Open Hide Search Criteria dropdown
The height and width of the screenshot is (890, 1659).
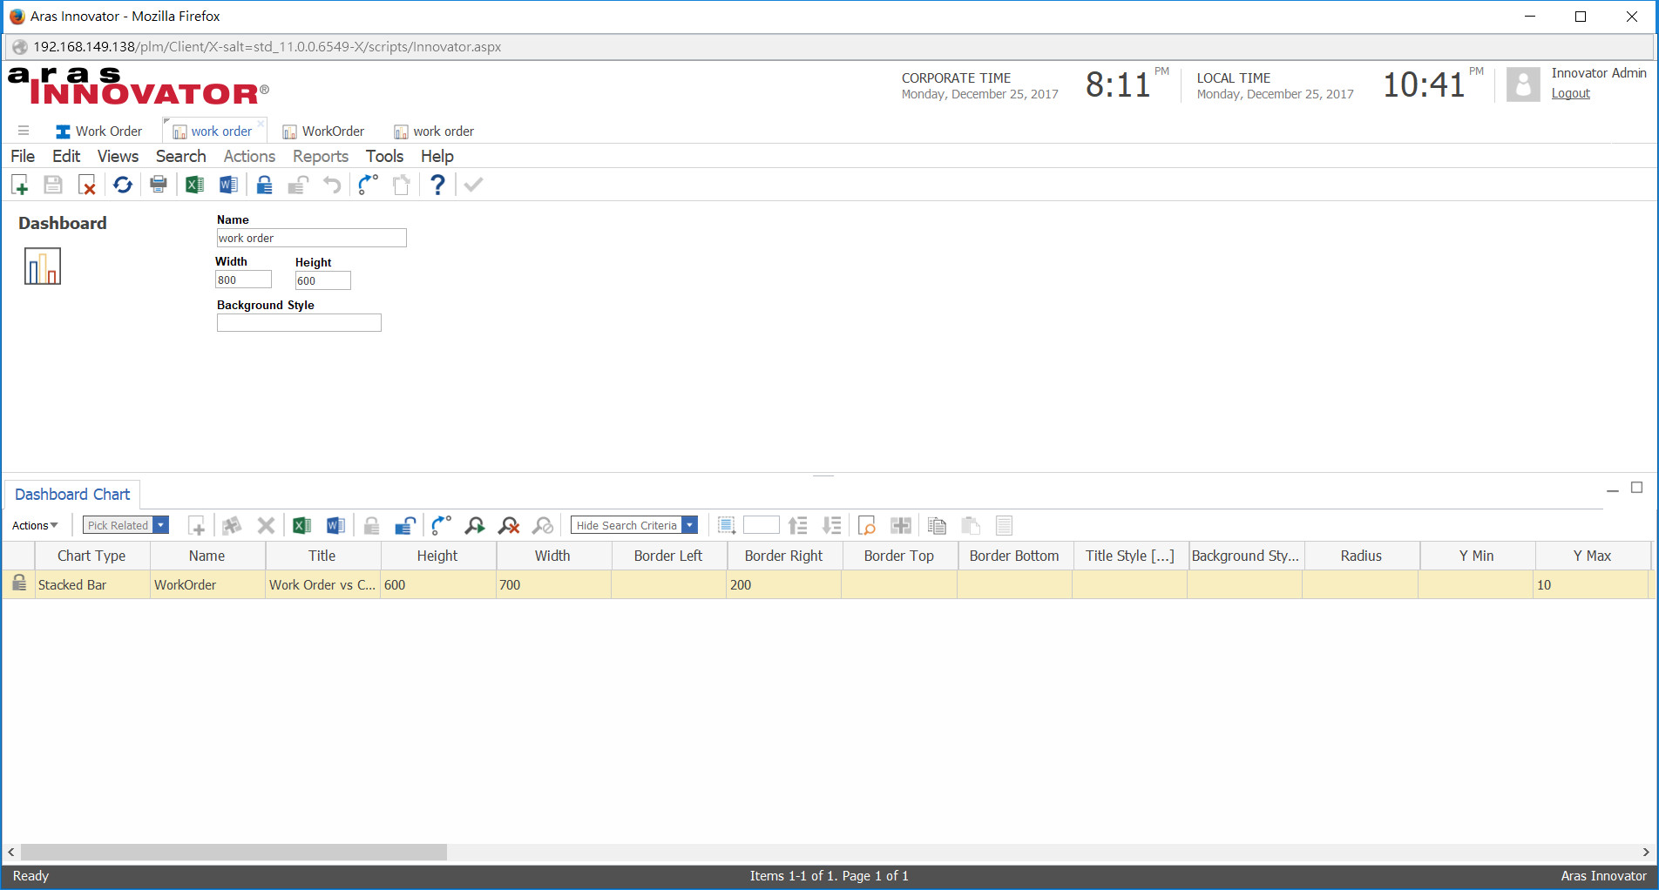690,525
